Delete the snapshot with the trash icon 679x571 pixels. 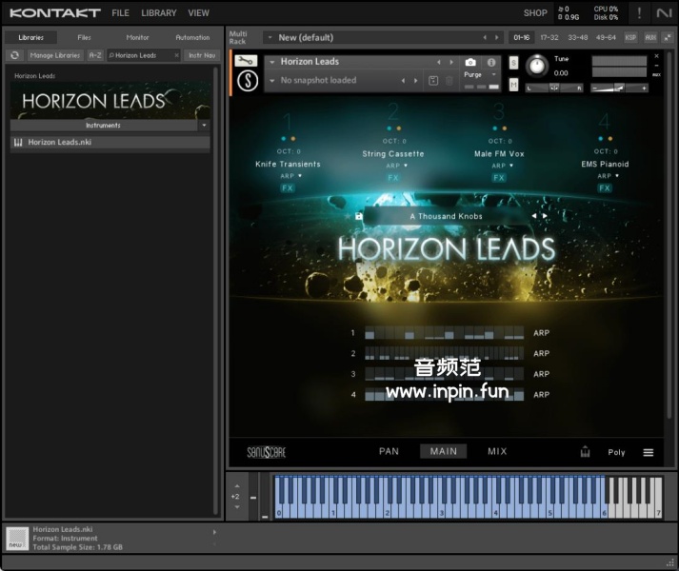(449, 81)
